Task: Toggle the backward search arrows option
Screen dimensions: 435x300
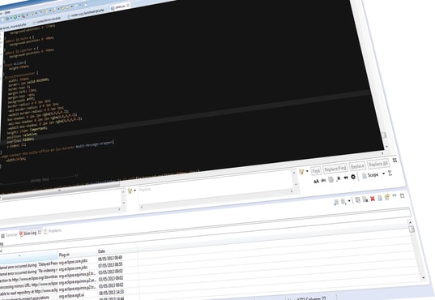Action: 346,178
